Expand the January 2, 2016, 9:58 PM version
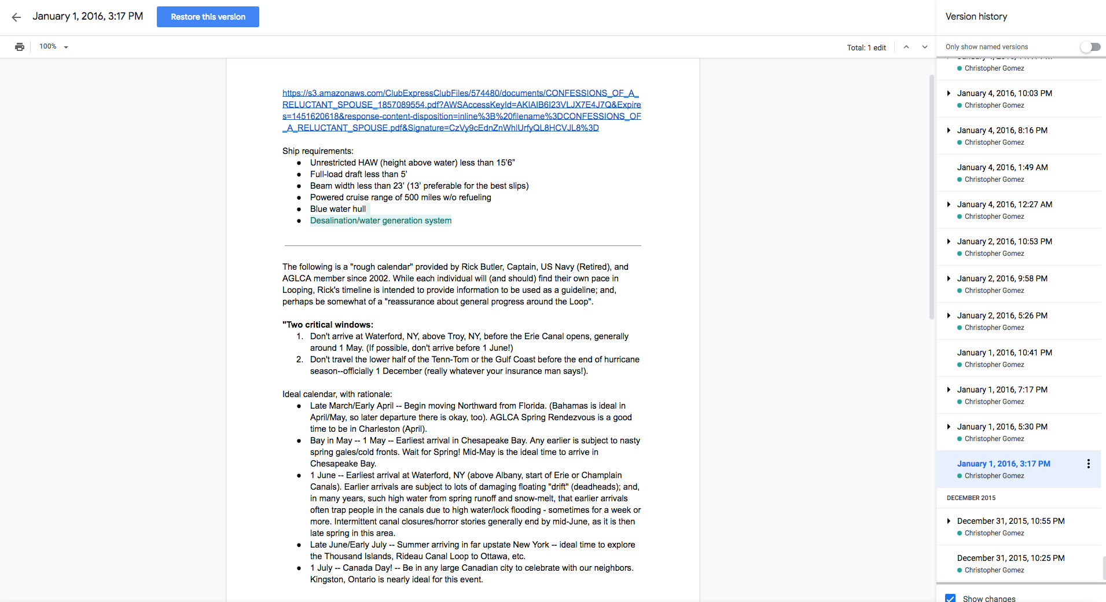Image resolution: width=1106 pixels, height=602 pixels. [x=949, y=278]
